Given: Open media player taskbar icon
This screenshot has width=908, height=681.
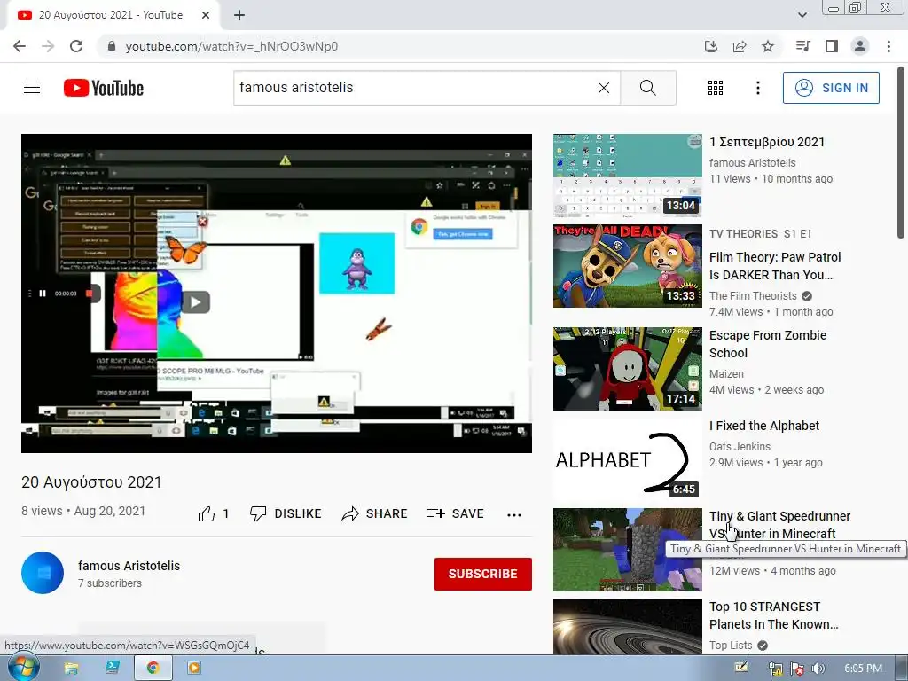Looking at the screenshot, I should (x=194, y=669).
